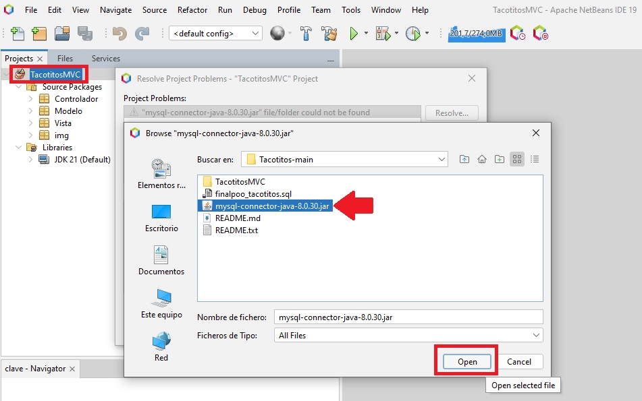Close the Projects tab
The height and width of the screenshot is (401, 642).
click(x=40, y=59)
